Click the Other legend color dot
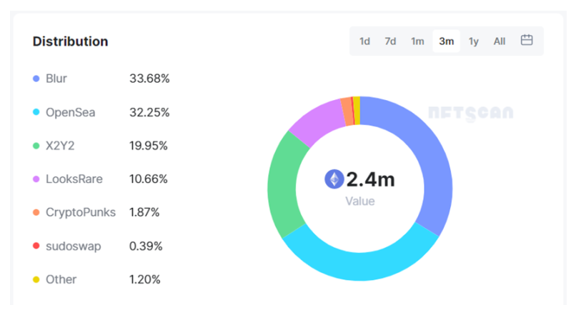Viewport: 571px width, 320px height. 36,279
